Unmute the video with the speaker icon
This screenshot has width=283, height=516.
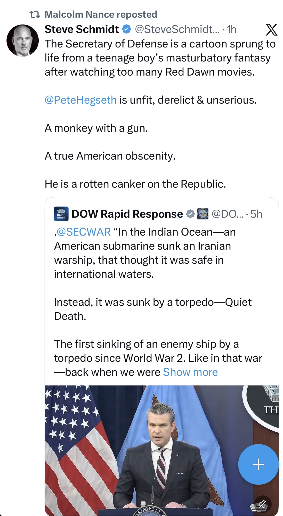[263, 504]
